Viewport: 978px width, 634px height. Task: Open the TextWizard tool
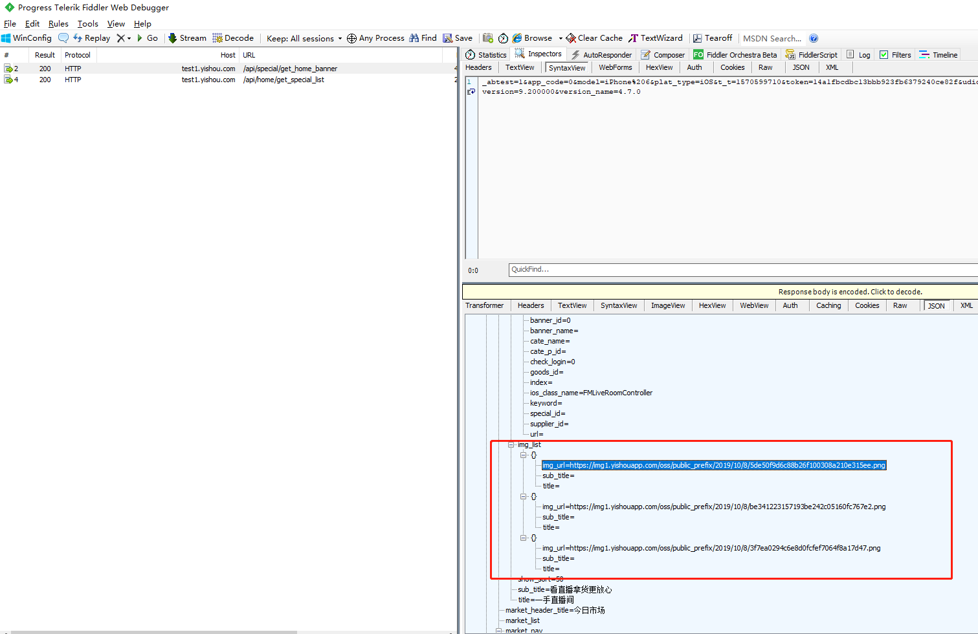coord(656,38)
